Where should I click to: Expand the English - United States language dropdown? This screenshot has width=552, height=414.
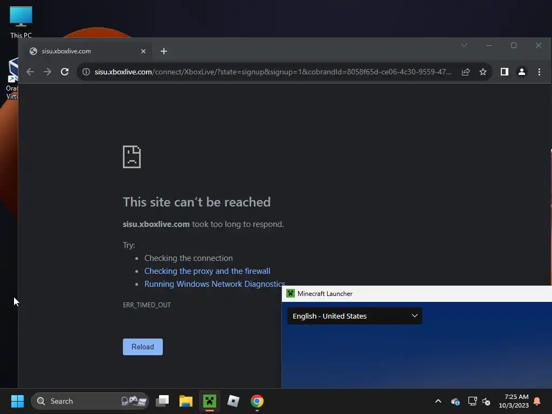click(x=355, y=316)
